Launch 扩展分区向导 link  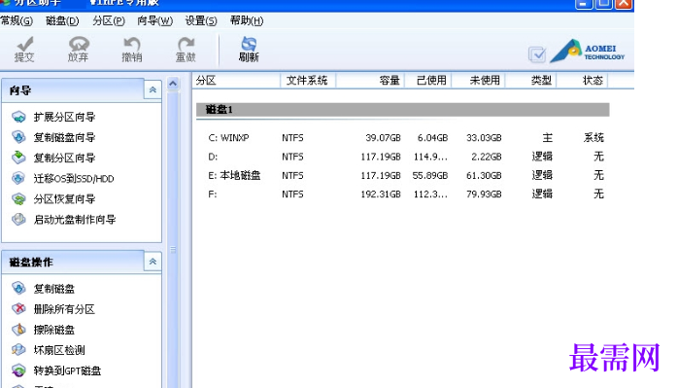(64, 117)
